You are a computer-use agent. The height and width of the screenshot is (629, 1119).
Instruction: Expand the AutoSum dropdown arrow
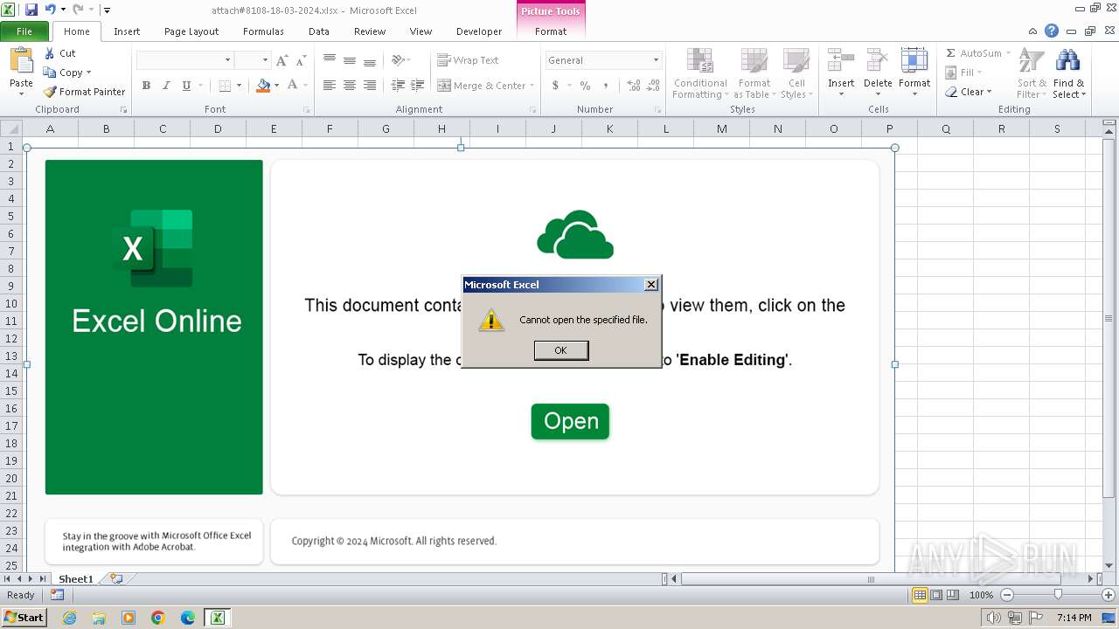(1008, 53)
